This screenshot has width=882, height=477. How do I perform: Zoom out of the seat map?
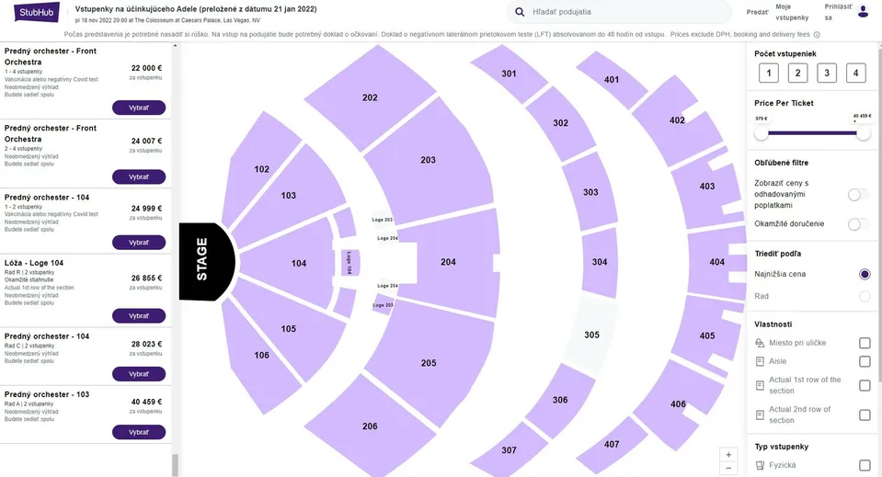tap(728, 469)
